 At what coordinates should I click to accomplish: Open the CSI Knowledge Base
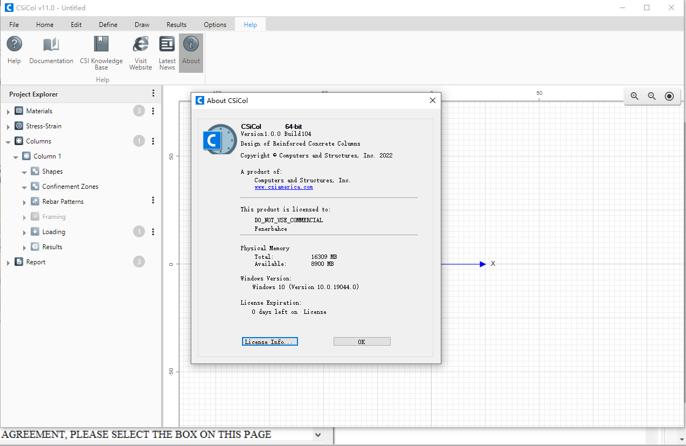101,44
